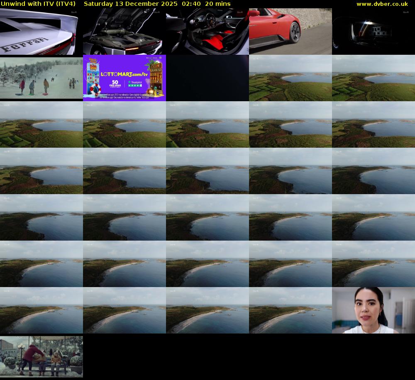Click the red sports car on road thumbnail
This screenshot has width=415, height=380.
[290, 32]
